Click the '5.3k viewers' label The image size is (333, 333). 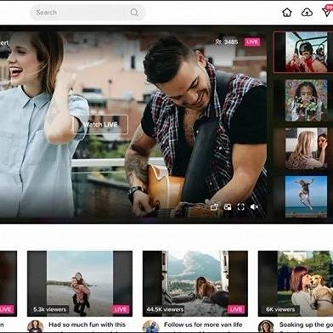[50, 309]
